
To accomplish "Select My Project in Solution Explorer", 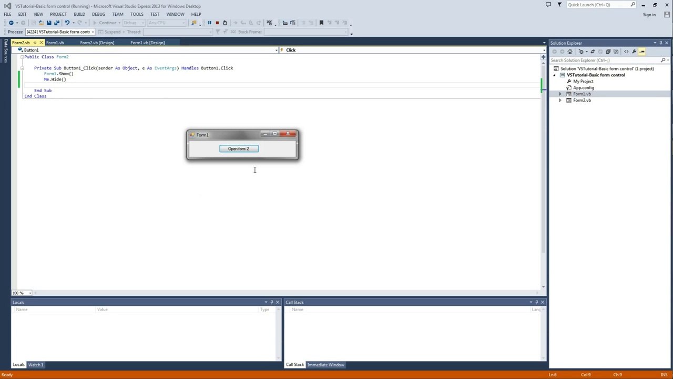I will (x=583, y=82).
